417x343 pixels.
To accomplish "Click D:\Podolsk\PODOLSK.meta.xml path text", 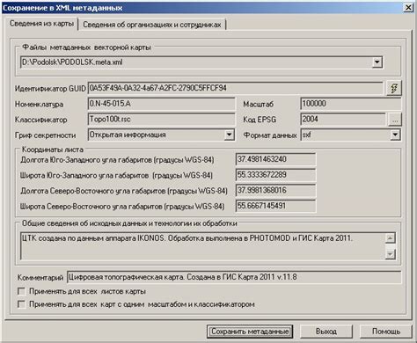I will click(72, 62).
